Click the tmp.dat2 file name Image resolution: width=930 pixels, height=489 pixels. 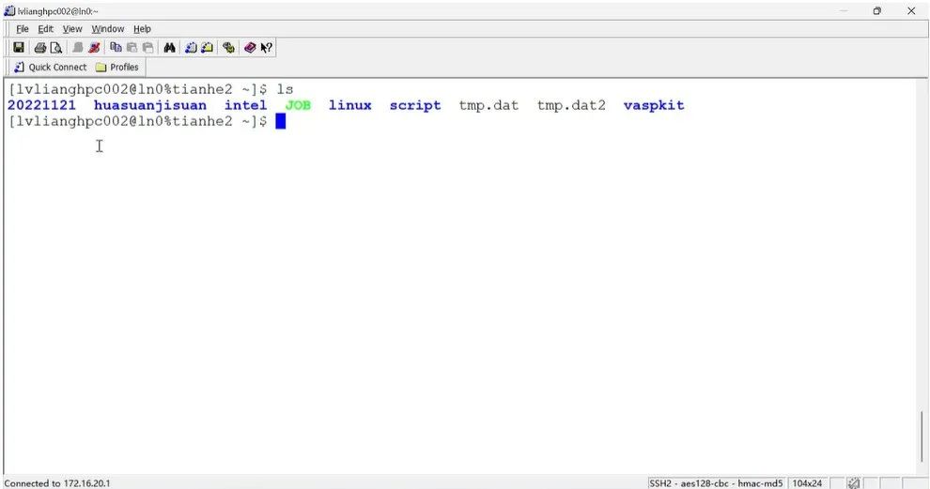pyautogui.click(x=571, y=105)
